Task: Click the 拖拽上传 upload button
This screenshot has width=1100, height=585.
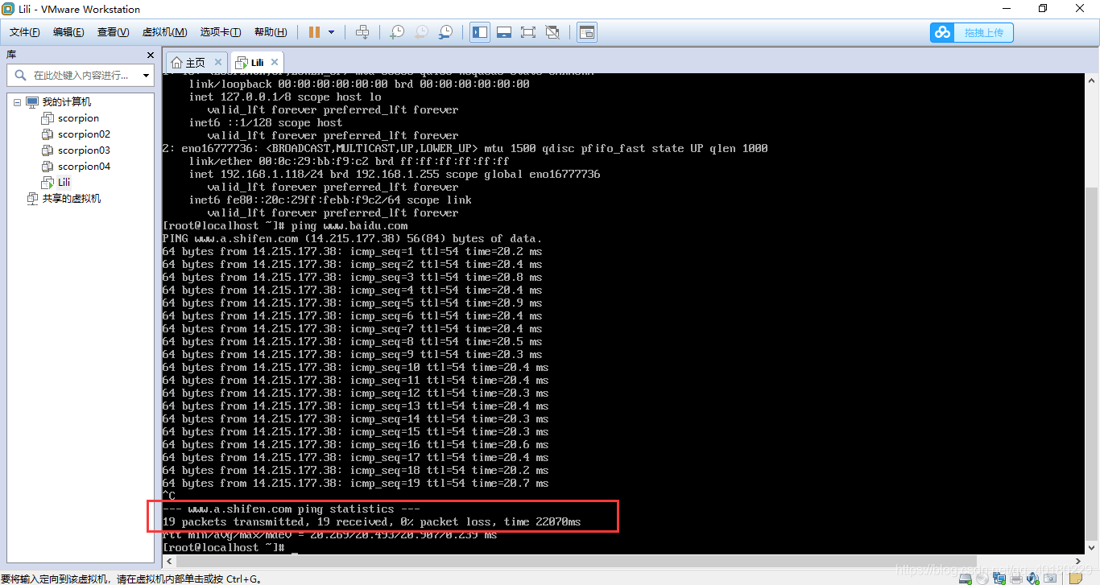Action: pos(972,32)
